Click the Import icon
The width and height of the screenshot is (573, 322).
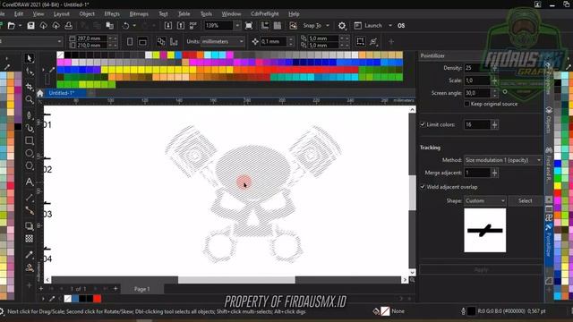click(x=168, y=26)
